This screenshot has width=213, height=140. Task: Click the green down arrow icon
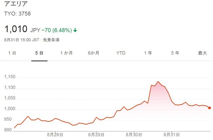point(75,30)
